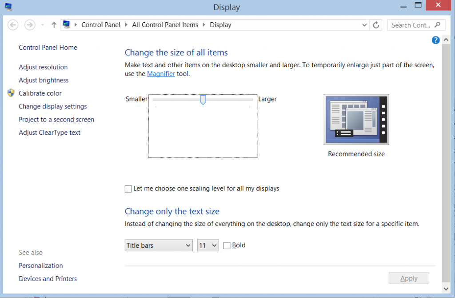The image size is (455, 298).
Task: Navigate to All Control Panel Items breadcrumb
Action: [165, 25]
